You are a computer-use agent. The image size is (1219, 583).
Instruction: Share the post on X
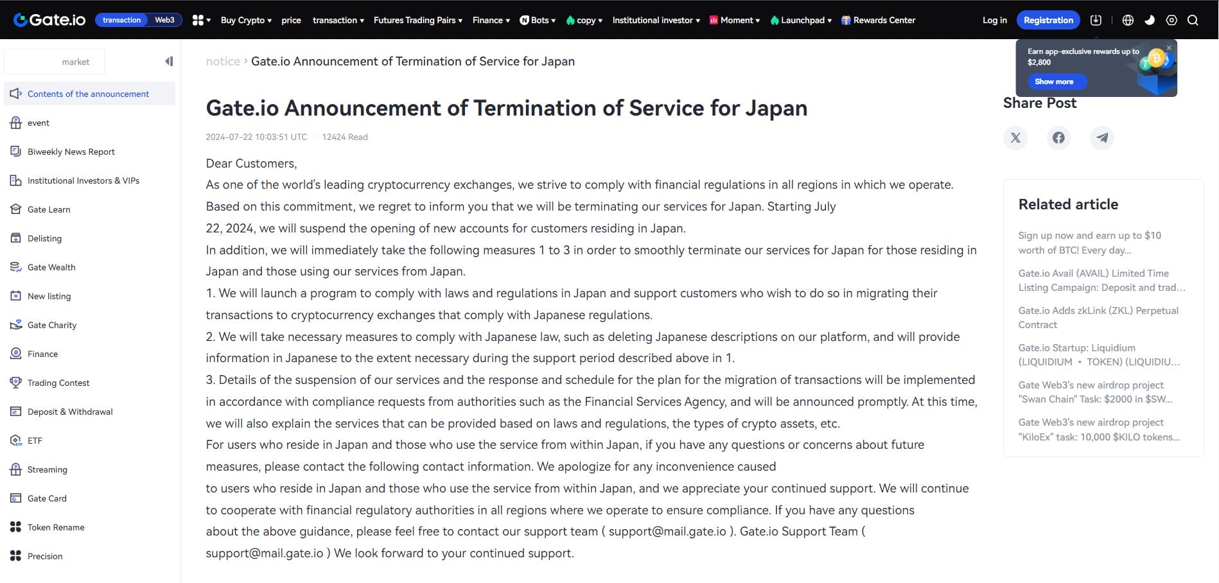pos(1015,137)
